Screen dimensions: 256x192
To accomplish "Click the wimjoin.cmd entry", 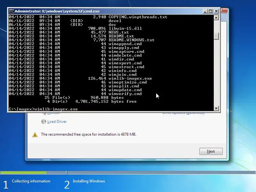I will pos(123,75).
